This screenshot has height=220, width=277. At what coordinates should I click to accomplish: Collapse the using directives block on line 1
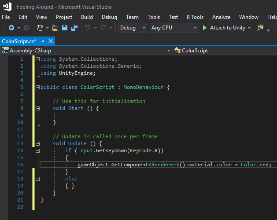click(37, 59)
